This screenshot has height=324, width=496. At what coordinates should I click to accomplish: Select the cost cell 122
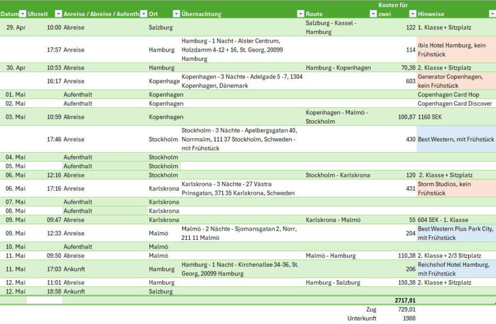(x=397, y=27)
